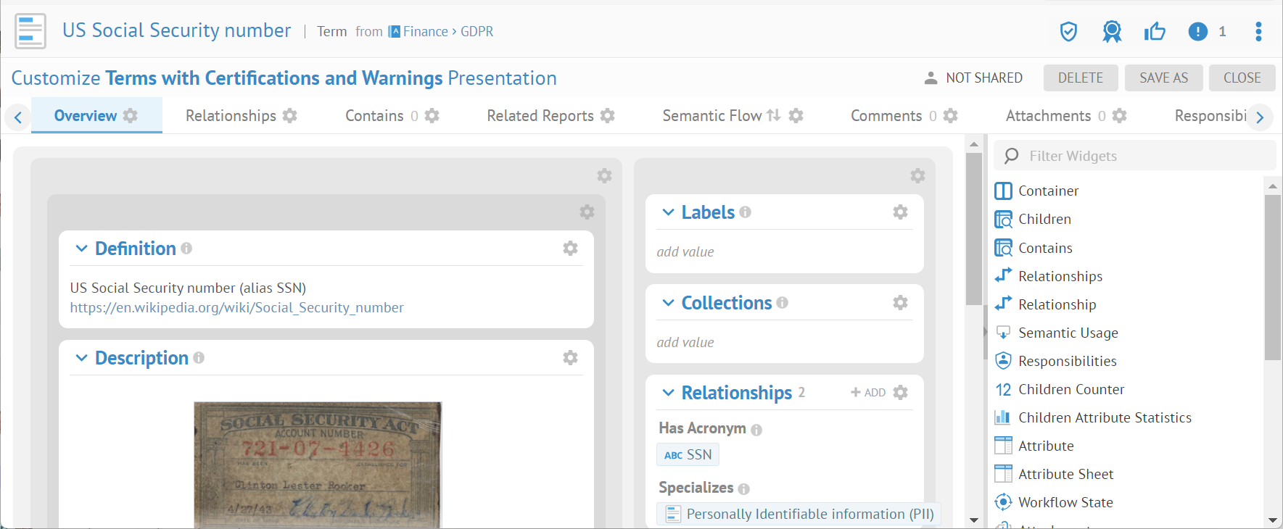Click the DELETE button
Viewport: 1283px width, 529px height.
(1081, 78)
